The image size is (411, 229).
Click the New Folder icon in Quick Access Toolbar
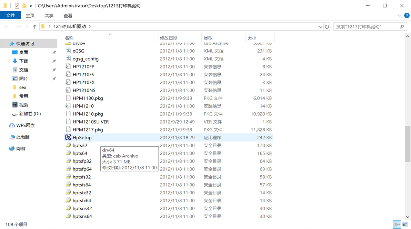[23, 6]
